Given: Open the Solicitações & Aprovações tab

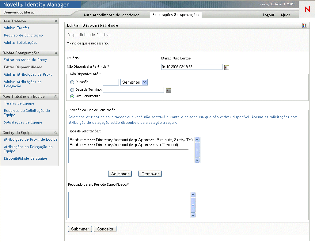Looking at the screenshot, I should pyautogui.click(x=176, y=15).
